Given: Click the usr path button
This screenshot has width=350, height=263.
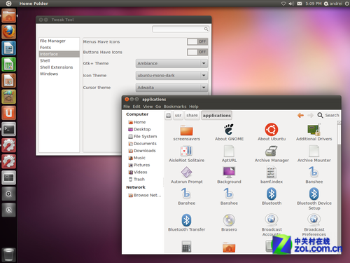Looking at the screenshot, I should click(x=178, y=115).
